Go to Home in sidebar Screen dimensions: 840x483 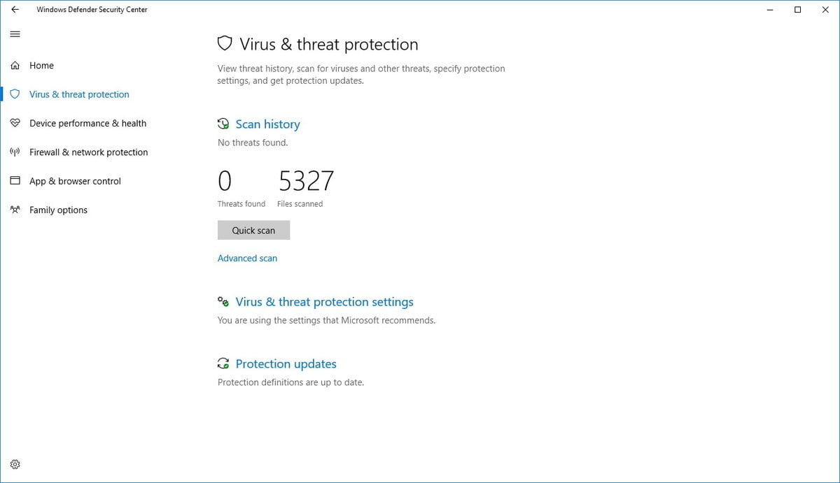41,66
